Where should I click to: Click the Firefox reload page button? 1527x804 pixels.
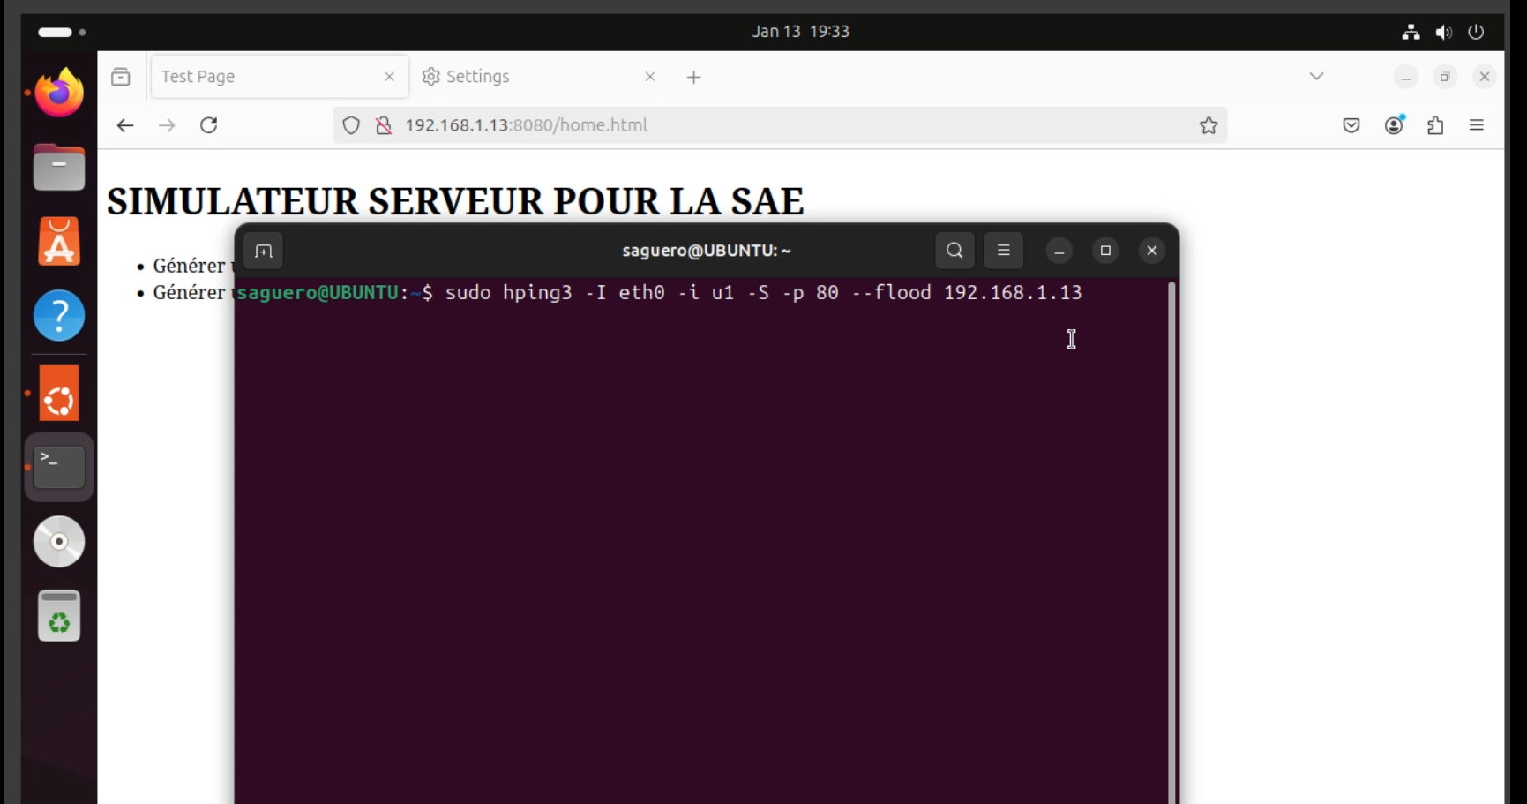click(x=209, y=125)
